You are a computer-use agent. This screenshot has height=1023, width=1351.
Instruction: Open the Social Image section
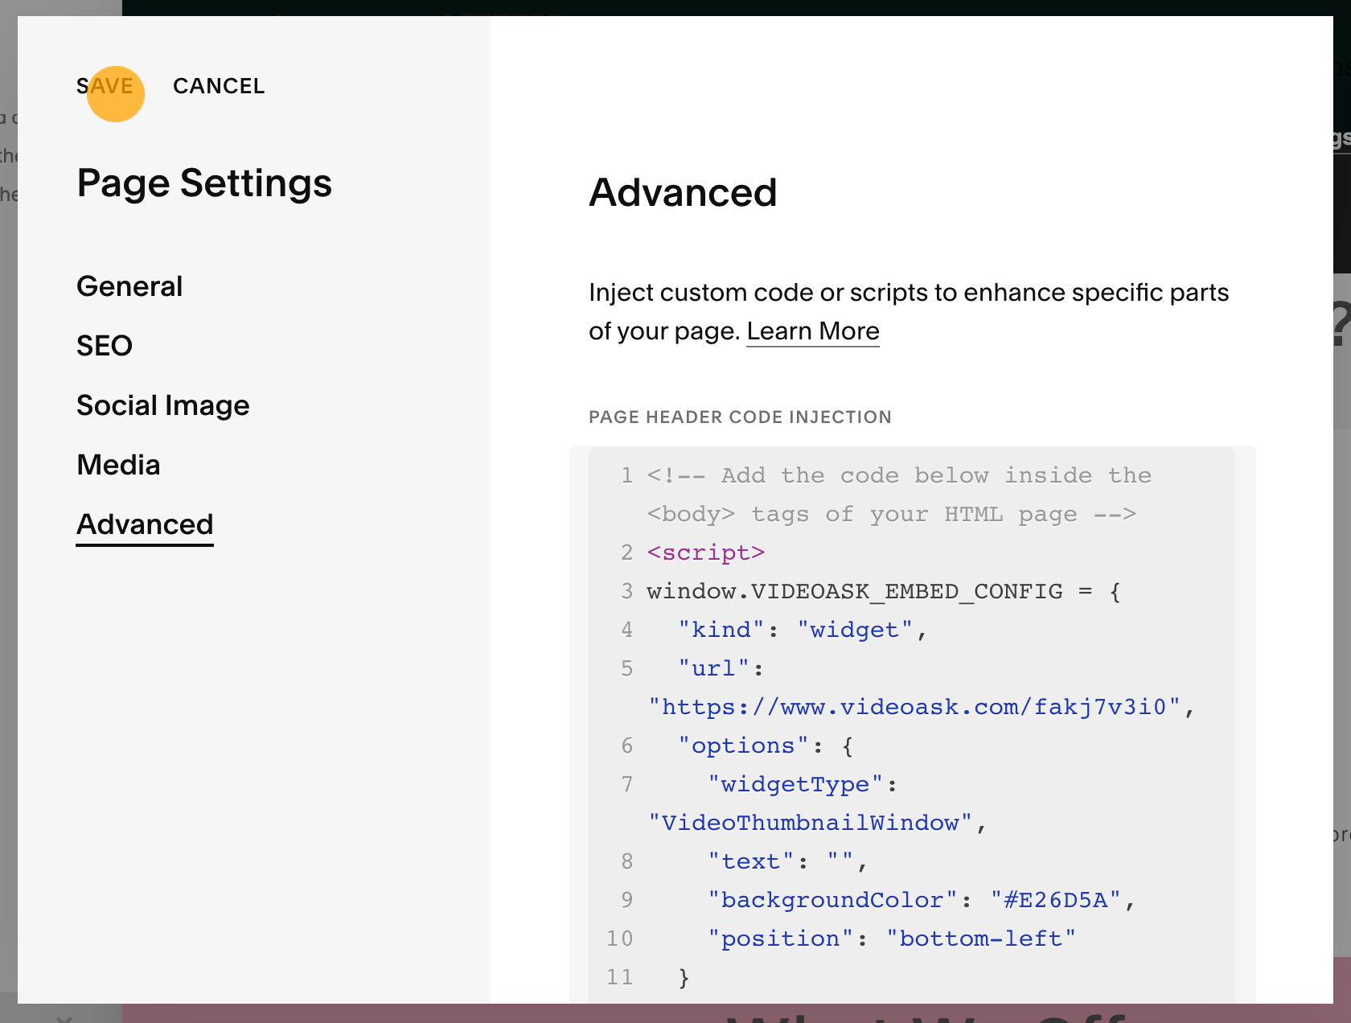pos(163,405)
